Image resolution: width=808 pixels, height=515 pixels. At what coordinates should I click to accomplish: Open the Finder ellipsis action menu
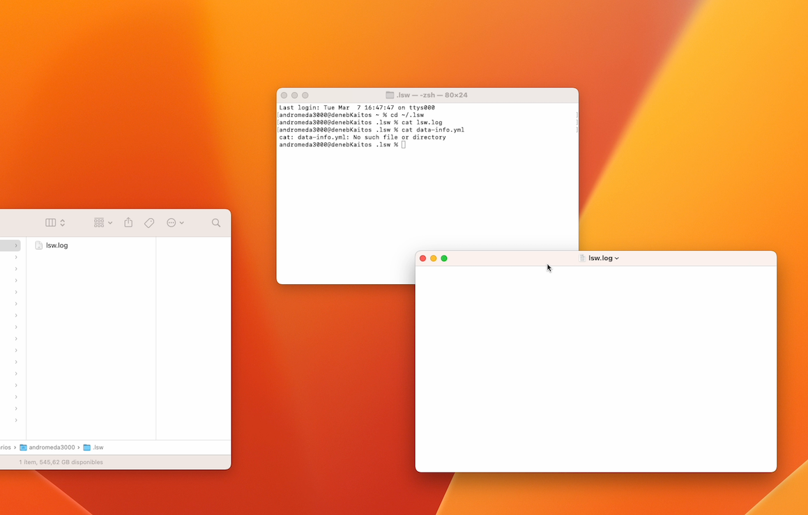click(x=175, y=222)
